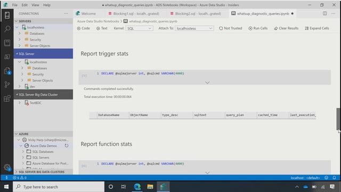Refresh the Azure Data Demos subscription
The width and height of the screenshot is (341, 192).
coord(67,146)
